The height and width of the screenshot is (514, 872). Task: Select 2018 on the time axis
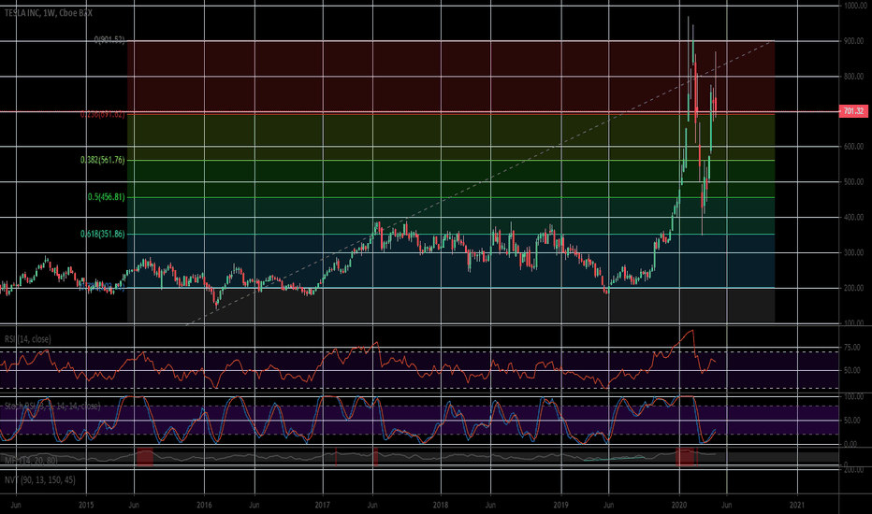tap(441, 505)
